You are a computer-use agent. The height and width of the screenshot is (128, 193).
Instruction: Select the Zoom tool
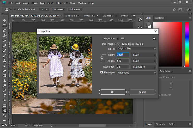(x=5, y=115)
